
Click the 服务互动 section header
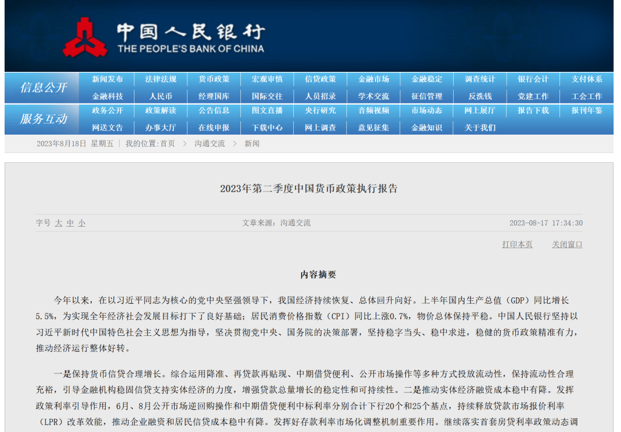click(x=43, y=119)
